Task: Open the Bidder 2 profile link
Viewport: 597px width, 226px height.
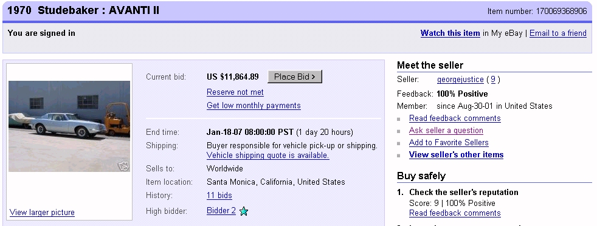Action: (221, 210)
